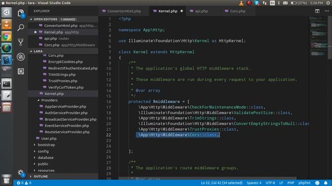Open Terminal from the Ubuntu dock

[x=7, y=84]
